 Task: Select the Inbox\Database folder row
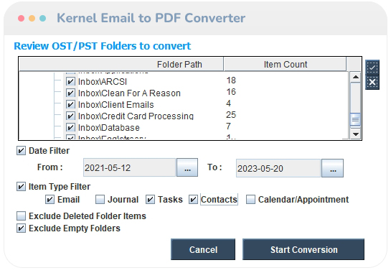109,127
